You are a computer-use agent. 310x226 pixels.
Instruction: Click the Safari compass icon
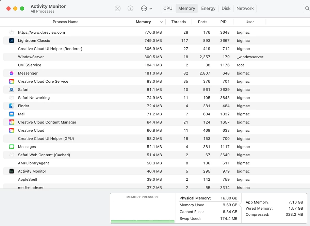12,90
